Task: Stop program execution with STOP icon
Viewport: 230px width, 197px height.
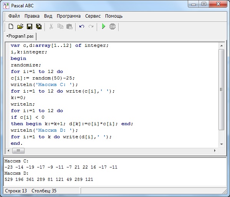Action: click(113, 26)
